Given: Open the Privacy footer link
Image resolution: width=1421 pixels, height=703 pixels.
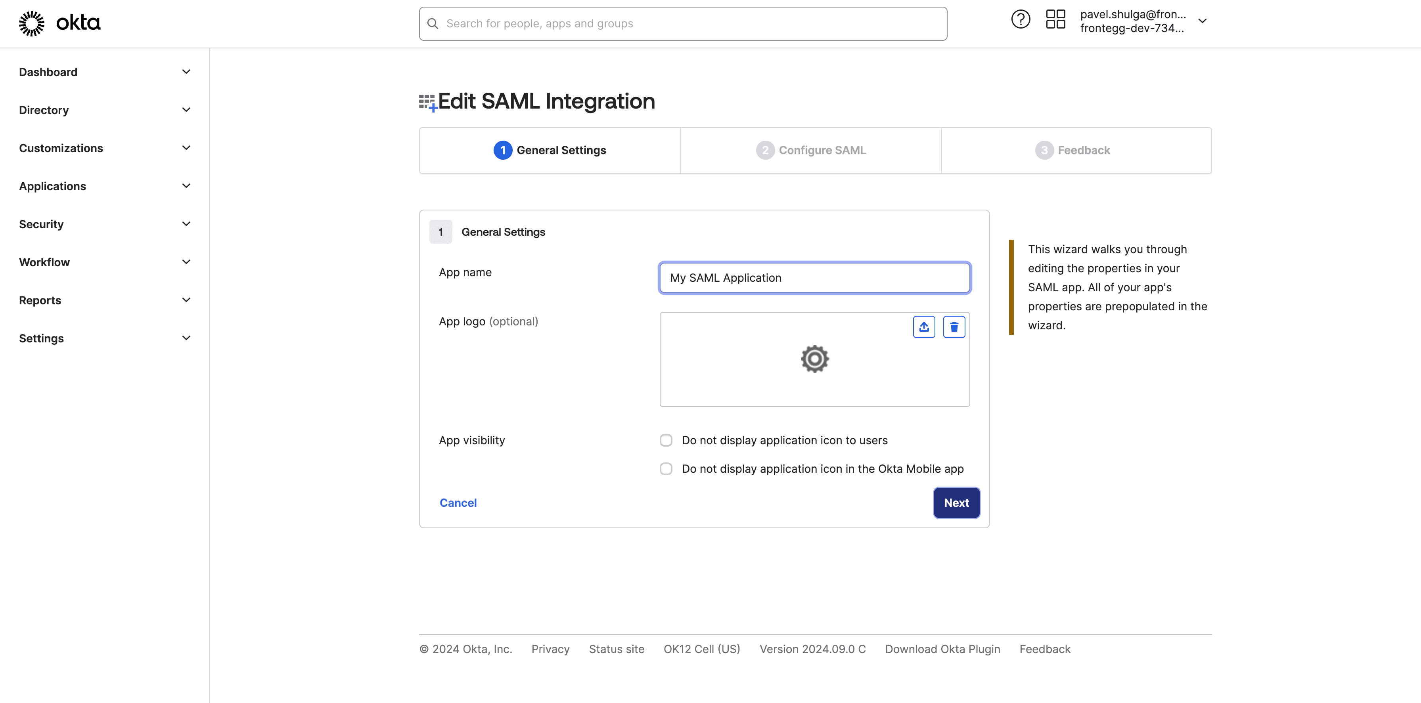Looking at the screenshot, I should point(550,649).
